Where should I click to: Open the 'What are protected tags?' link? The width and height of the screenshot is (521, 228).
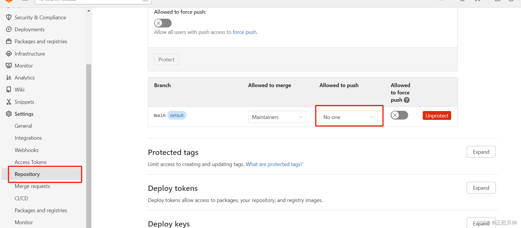(x=274, y=164)
